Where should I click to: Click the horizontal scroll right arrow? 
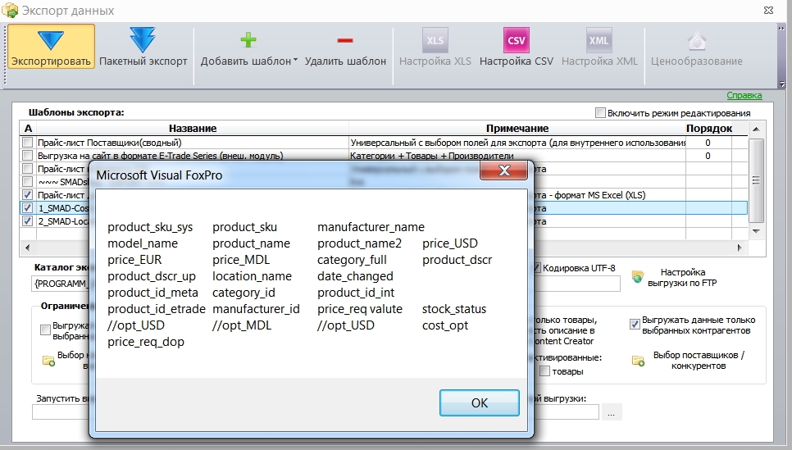(x=740, y=248)
